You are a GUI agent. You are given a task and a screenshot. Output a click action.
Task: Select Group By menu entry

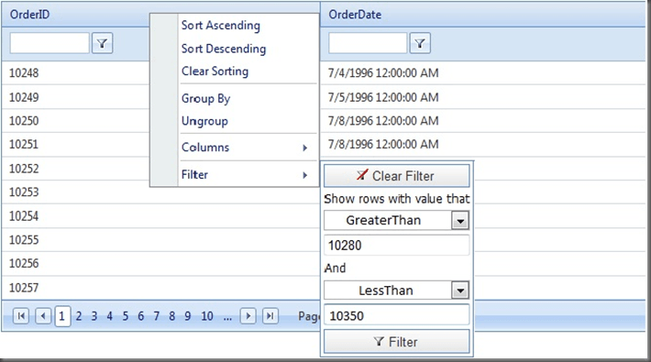point(205,99)
